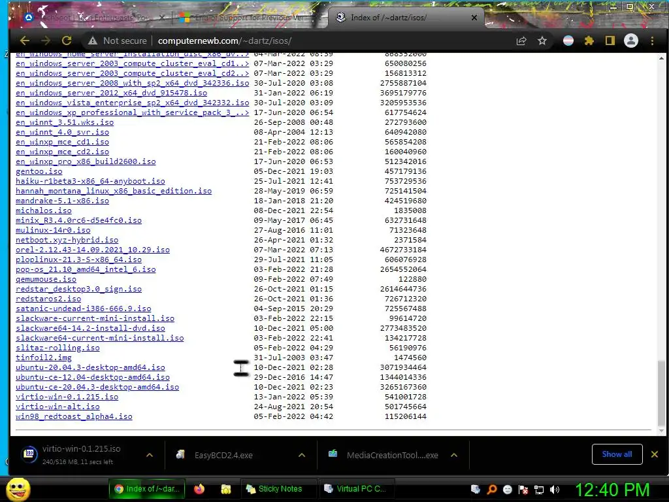This screenshot has height=502, width=669.
Task: Click the volume speaker tray icon
Action: point(555,490)
